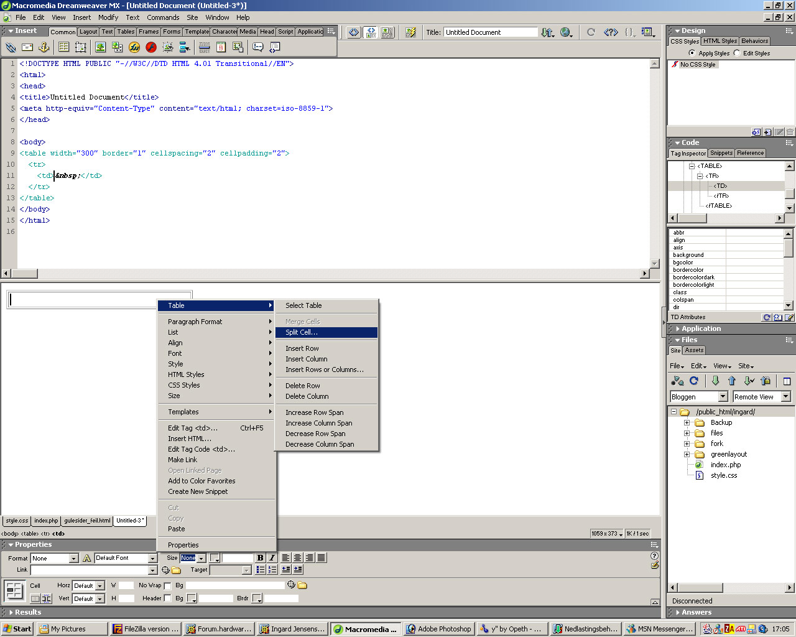The image size is (796, 637).
Task: Check the Header checkbox
Action: coord(167,598)
